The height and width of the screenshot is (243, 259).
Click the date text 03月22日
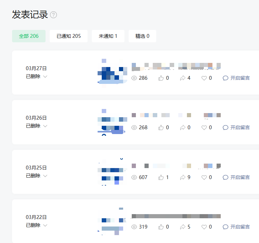36,217
